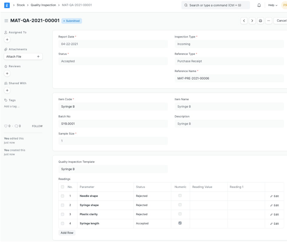Select the Needle shape row checkbox
The image size is (287, 245).
pyautogui.click(x=63, y=196)
